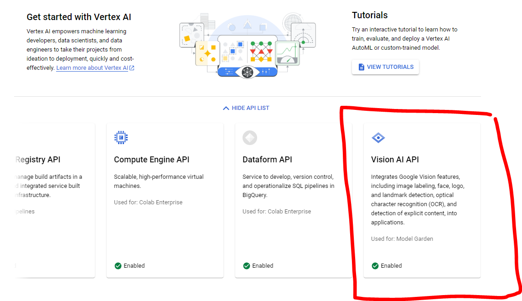This screenshot has height=301, width=522.
Task: Click the Enabled checkmark under Compute Engine API
Action: (x=118, y=265)
